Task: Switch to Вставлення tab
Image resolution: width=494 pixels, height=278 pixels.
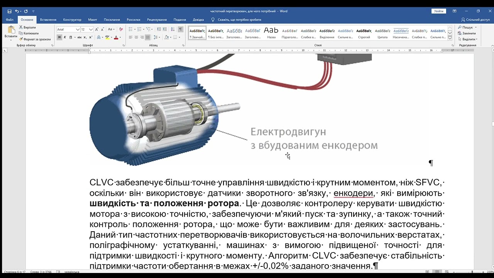Action: (x=48, y=20)
